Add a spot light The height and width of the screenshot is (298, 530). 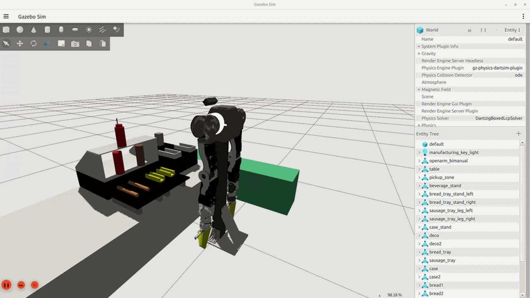pyautogui.click(x=116, y=29)
